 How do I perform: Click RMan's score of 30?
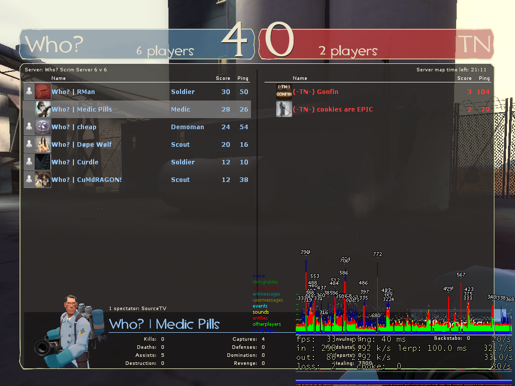point(226,92)
